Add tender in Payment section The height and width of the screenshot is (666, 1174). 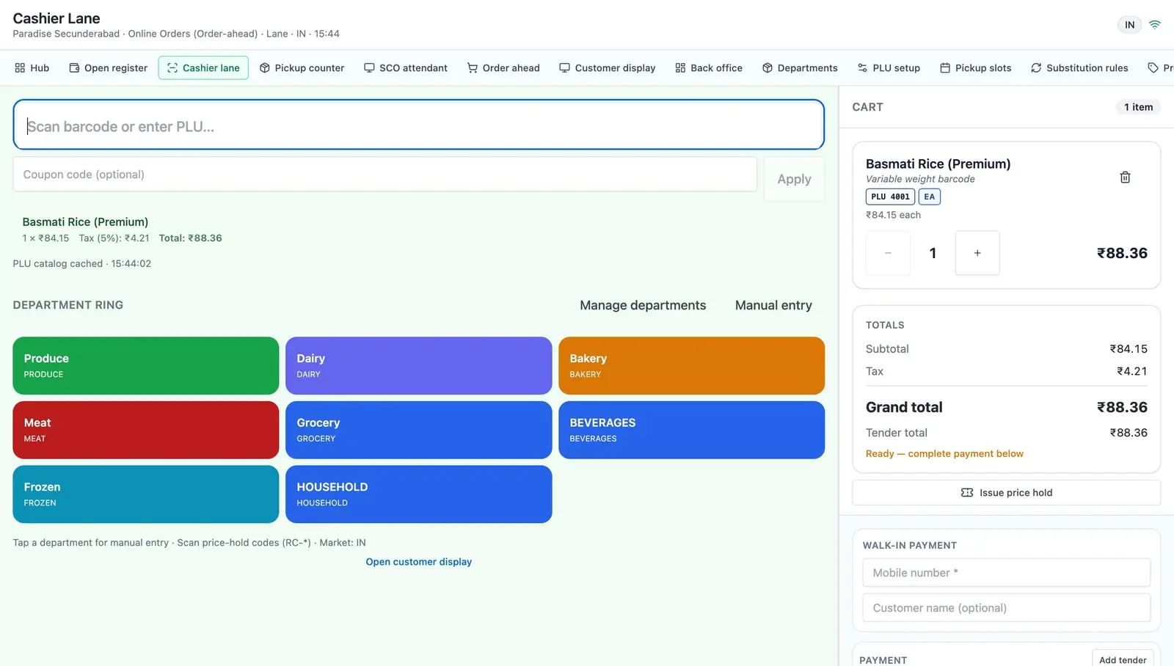[x=1123, y=659]
